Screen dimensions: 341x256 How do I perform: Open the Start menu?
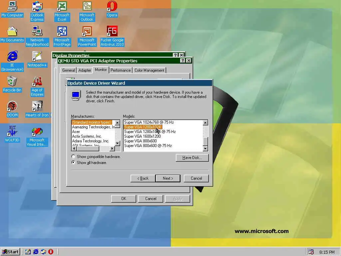pos(10,252)
